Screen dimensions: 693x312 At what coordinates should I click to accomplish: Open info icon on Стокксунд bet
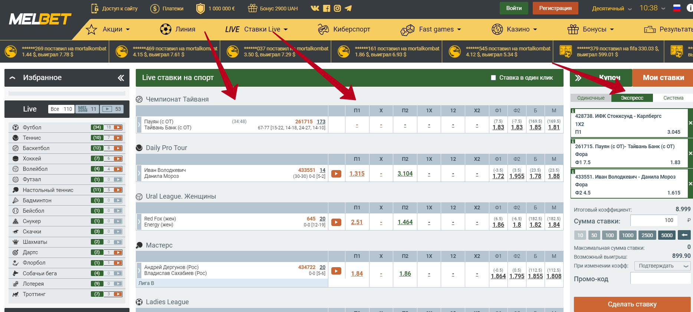pos(573,111)
